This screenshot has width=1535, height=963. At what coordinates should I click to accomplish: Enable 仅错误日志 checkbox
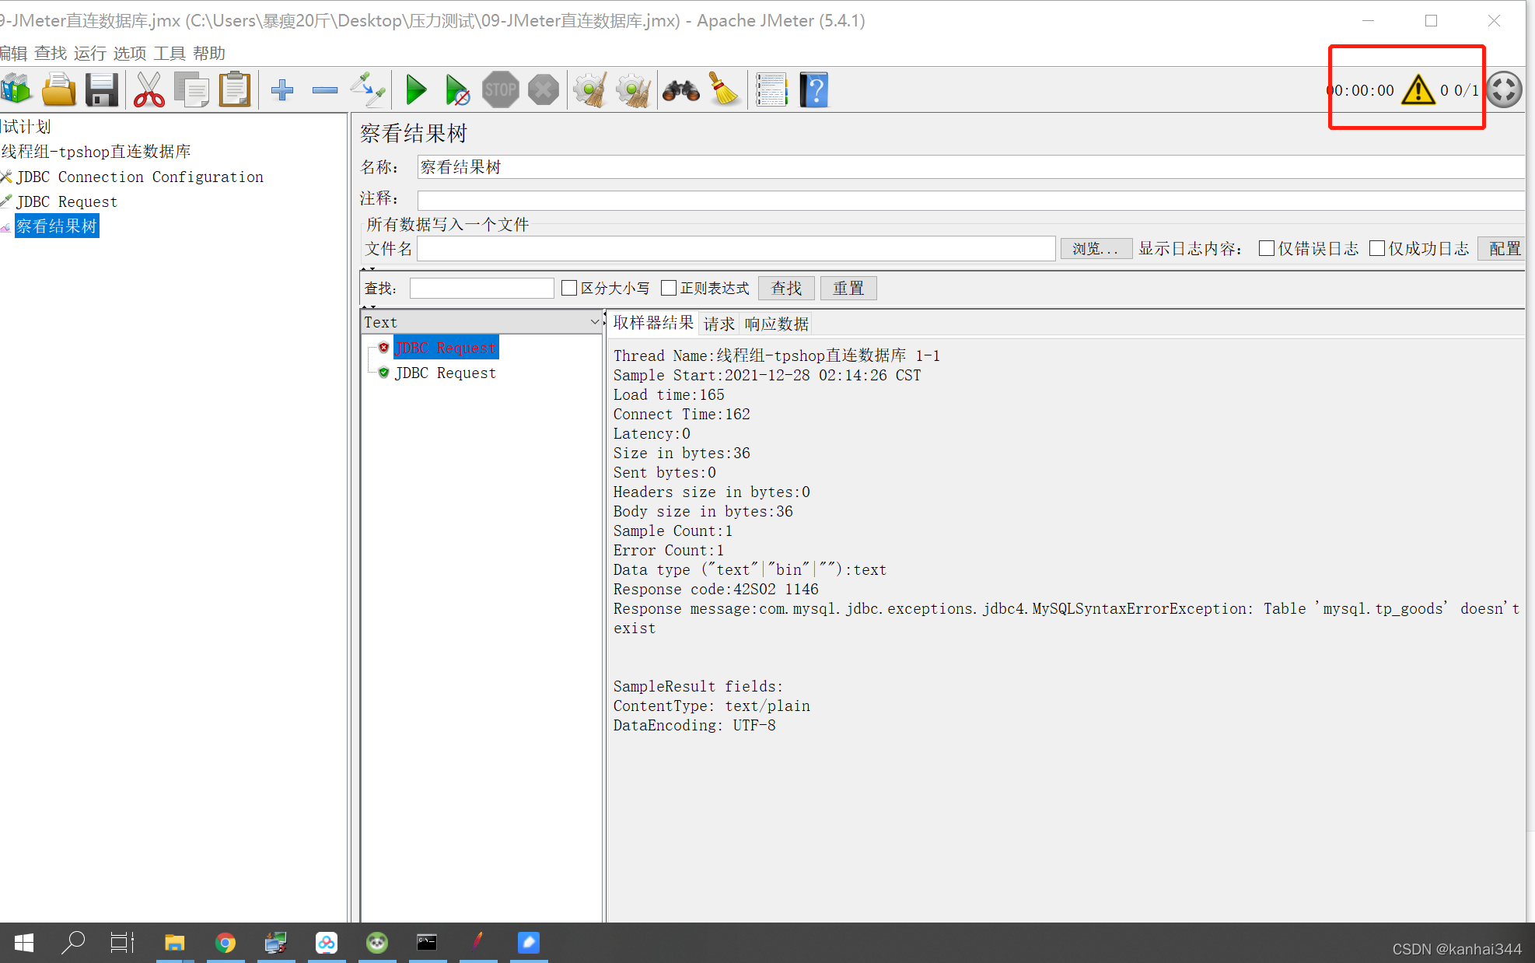pyautogui.click(x=1267, y=248)
